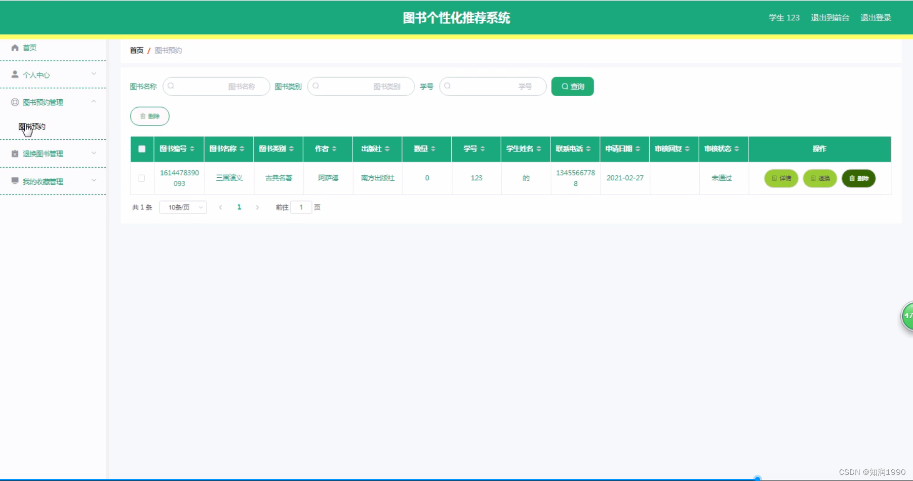Click 古典名著 cell

point(279,178)
